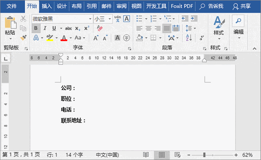Toggle Strikethrough formatting
Image resolution: width=261 pixels, height=160 pixels.
click(x=68, y=28)
